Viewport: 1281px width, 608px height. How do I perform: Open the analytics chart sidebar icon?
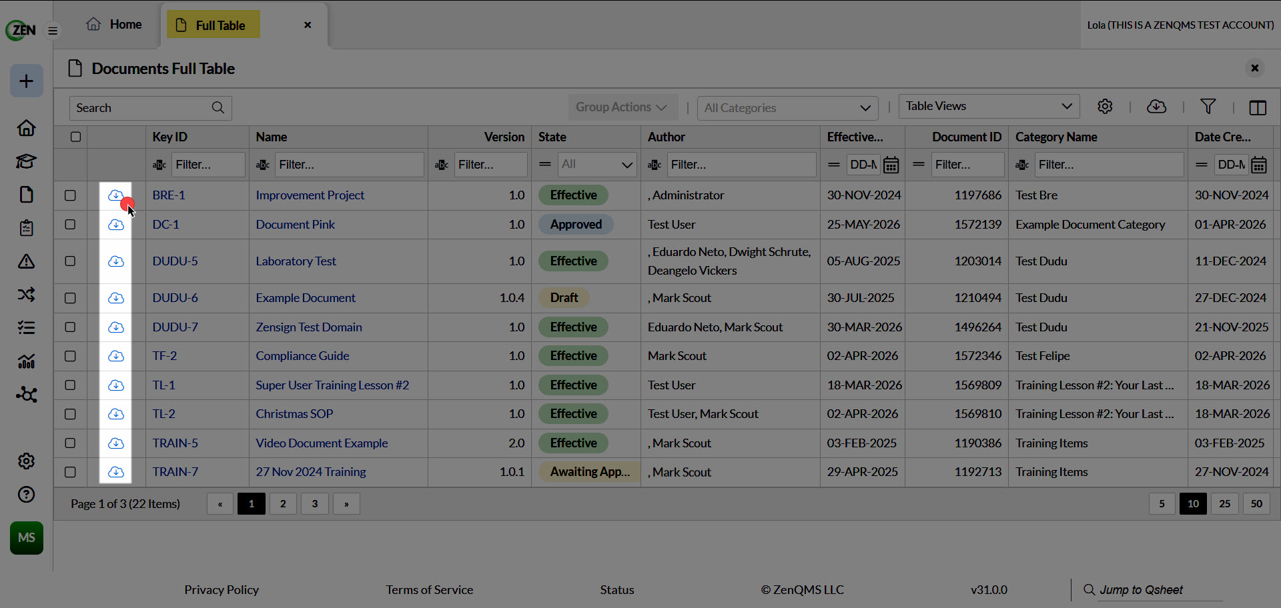click(27, 361)
